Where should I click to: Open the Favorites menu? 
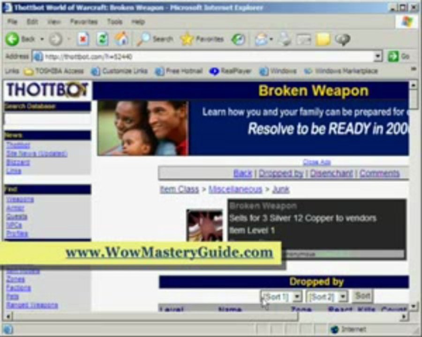coord(84,22)
